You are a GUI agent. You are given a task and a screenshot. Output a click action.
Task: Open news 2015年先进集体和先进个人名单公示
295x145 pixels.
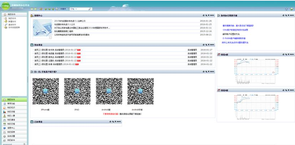(x=70, y=21)
